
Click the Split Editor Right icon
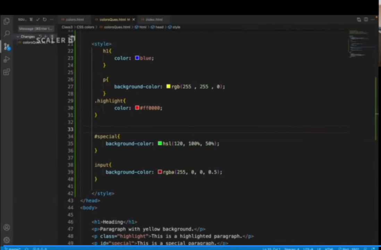click(x=366, y=19)
